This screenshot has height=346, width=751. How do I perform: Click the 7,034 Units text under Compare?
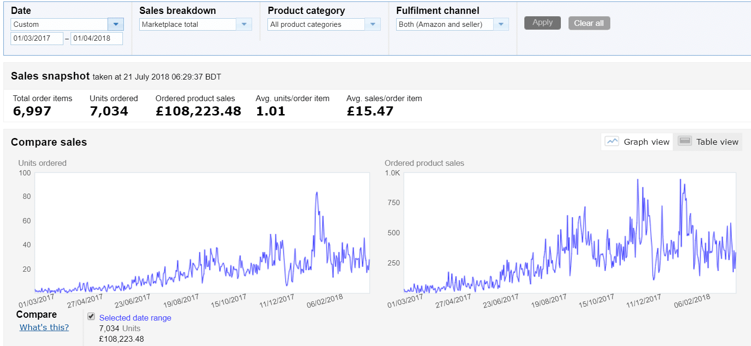point(120,328)
